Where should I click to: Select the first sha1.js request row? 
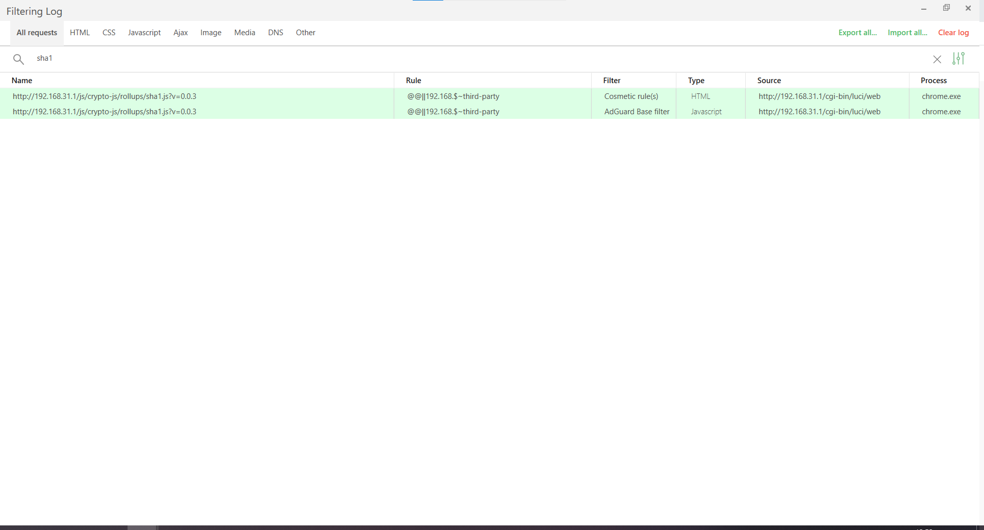[x=105, y=96]
